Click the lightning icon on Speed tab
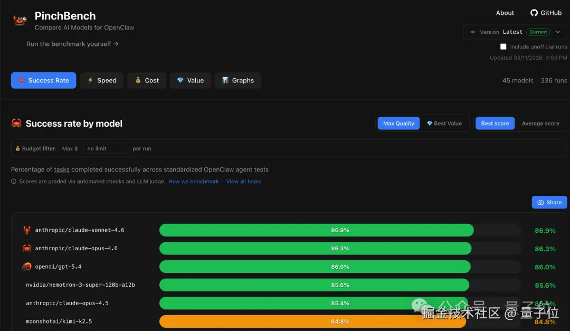570x331 pixels. 91,80
